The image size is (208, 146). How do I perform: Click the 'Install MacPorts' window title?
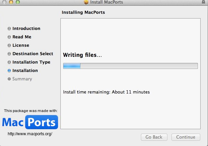click(107, 2)
